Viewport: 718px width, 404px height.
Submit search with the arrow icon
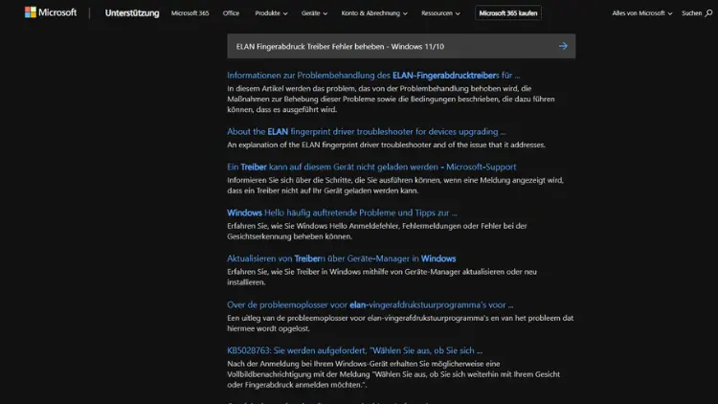click(563, 46)
